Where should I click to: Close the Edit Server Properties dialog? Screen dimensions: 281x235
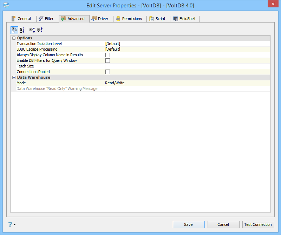coord(273,4)
